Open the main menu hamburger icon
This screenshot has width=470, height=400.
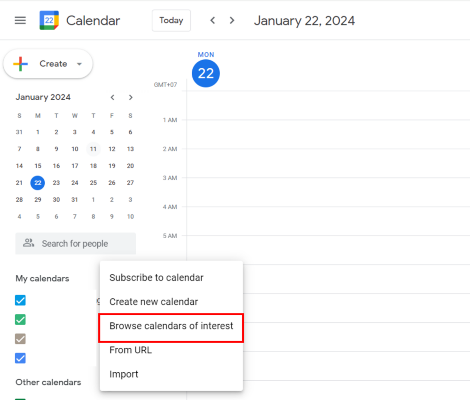(20, 21)
